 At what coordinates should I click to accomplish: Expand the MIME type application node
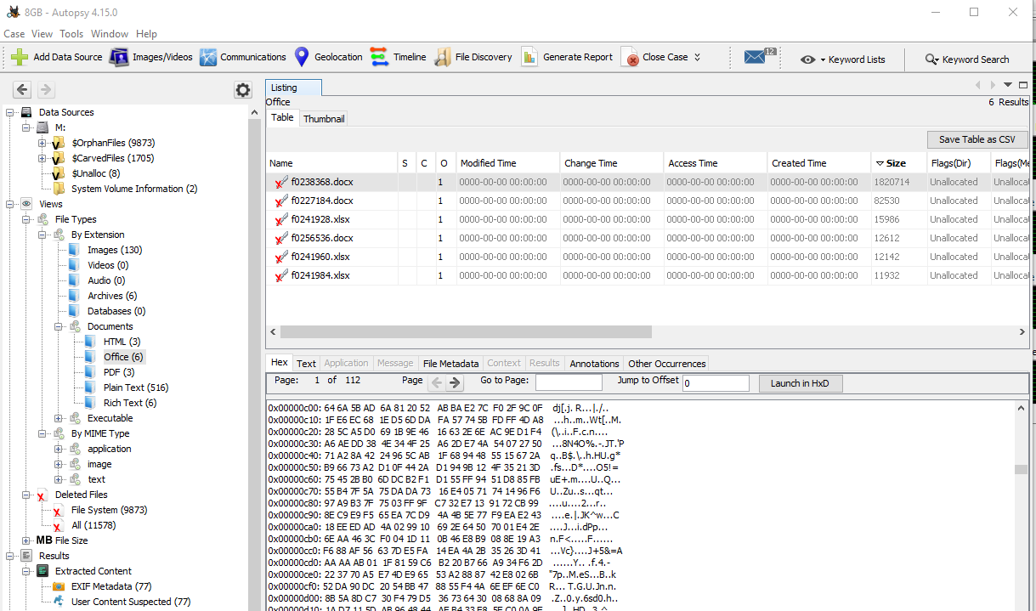click(x=59, y=449)
